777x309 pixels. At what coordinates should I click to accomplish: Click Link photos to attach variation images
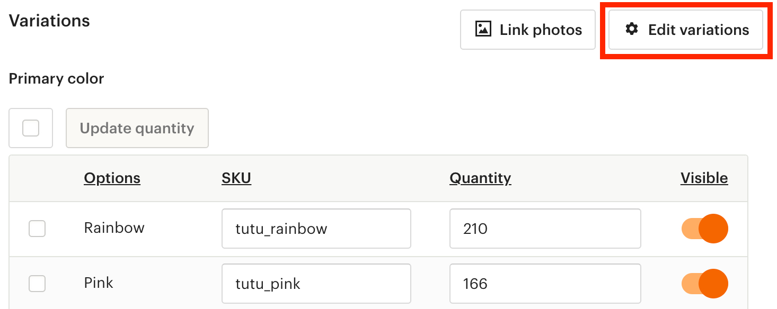[527, 29]
